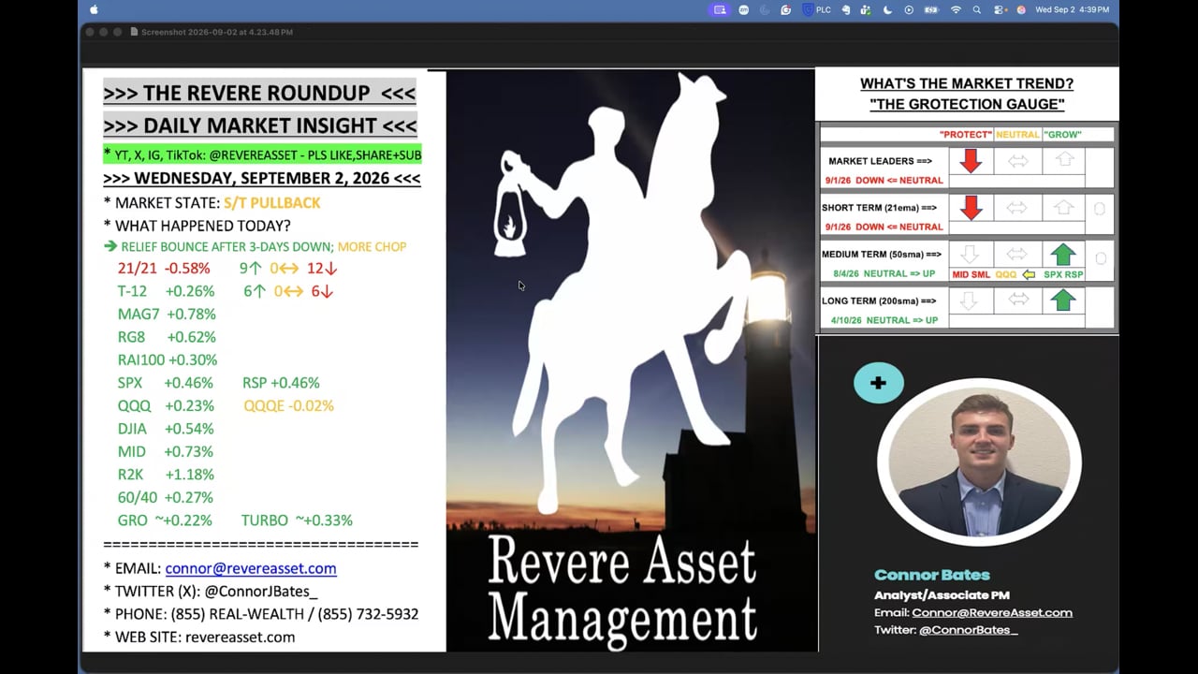Click the S/T PULLBACK market state

click(272, 203)
